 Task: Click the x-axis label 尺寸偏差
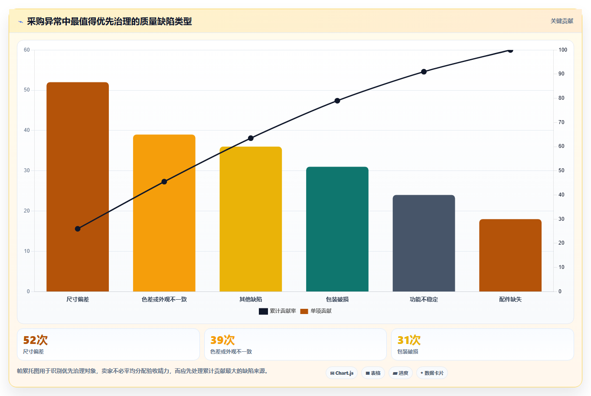78,299
